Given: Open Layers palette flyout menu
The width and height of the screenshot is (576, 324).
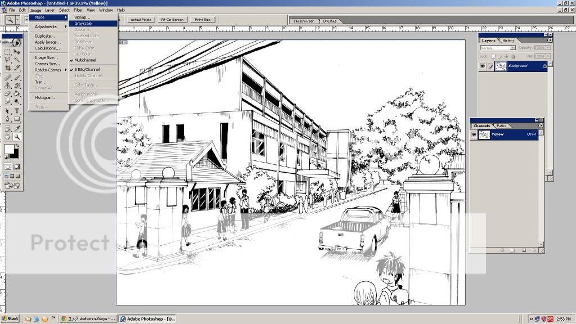Looking at the screenshot, I should coord(550,40).
